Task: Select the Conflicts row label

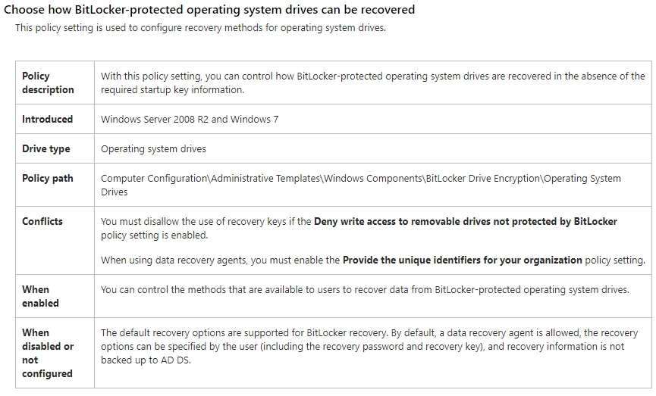Action: pyautogui.click(x=42, y=221)
